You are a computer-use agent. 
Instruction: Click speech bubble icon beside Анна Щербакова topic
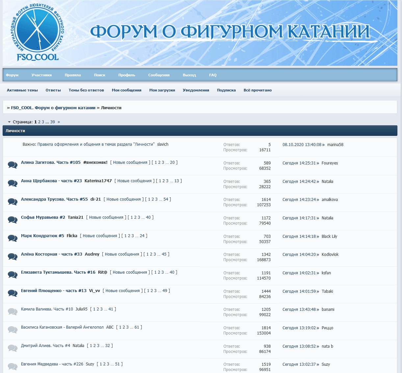[13, 183]
